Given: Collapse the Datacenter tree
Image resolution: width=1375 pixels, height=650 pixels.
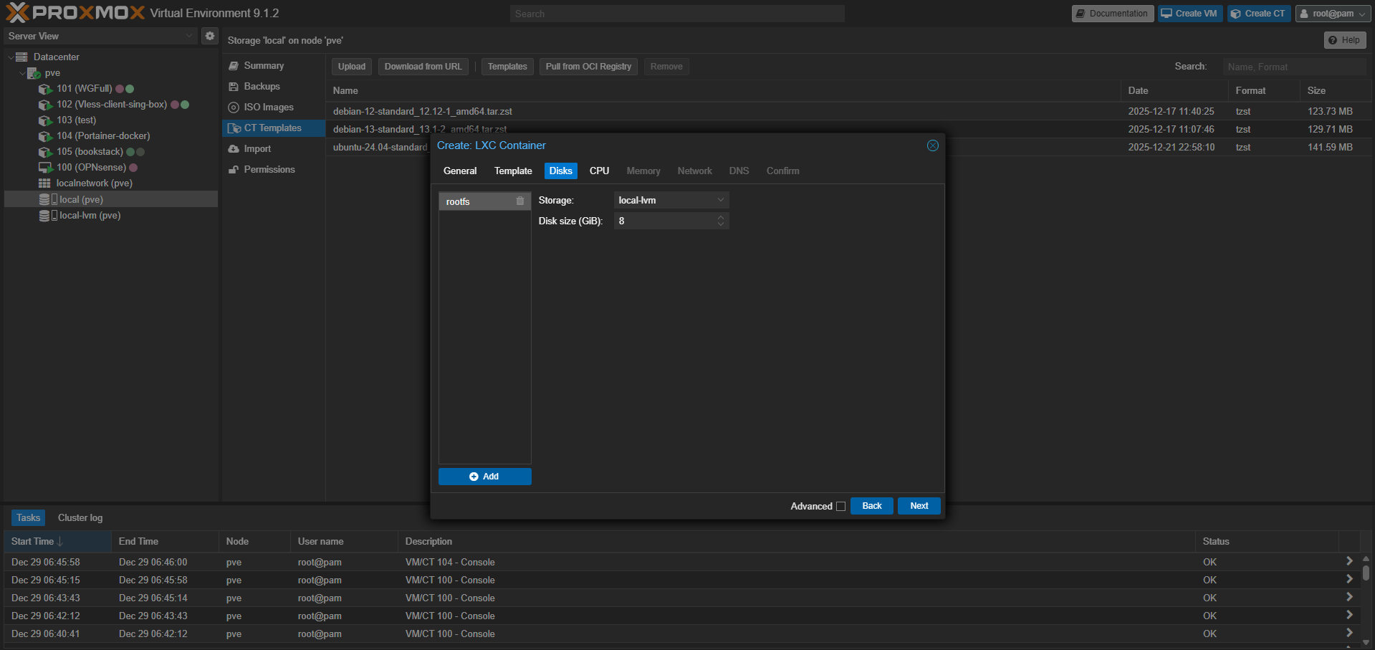Looking at the screenshot, I should pos(11,57).
